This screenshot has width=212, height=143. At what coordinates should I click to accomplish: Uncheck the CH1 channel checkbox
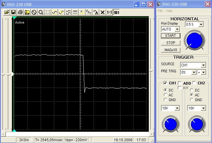click(x=165, y=83)
